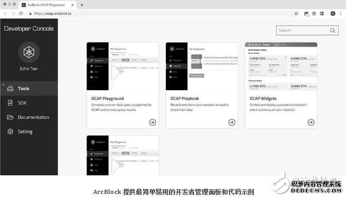Click the browser profile avatar icon
Viewport: 347px width, 198px height.
click(x=333, y=13)
